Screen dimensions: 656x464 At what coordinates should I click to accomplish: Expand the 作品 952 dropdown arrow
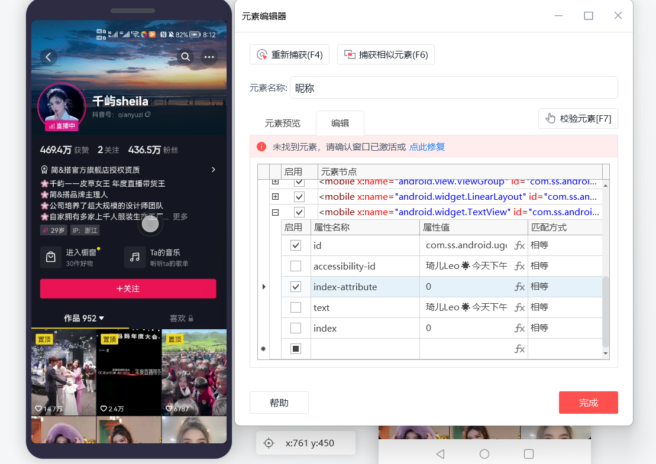(102, 318)
